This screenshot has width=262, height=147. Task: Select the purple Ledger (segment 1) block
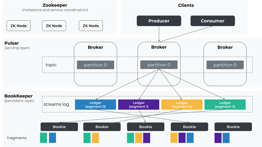click(x=139, y=105)
